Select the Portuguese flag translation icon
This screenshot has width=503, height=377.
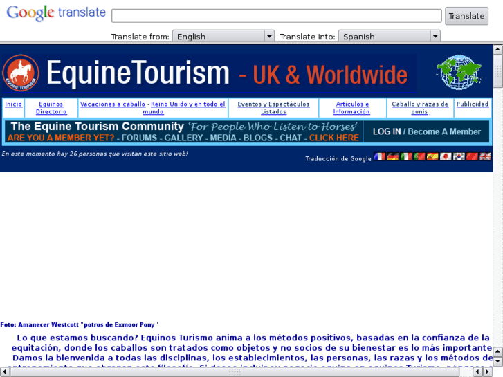419,156
